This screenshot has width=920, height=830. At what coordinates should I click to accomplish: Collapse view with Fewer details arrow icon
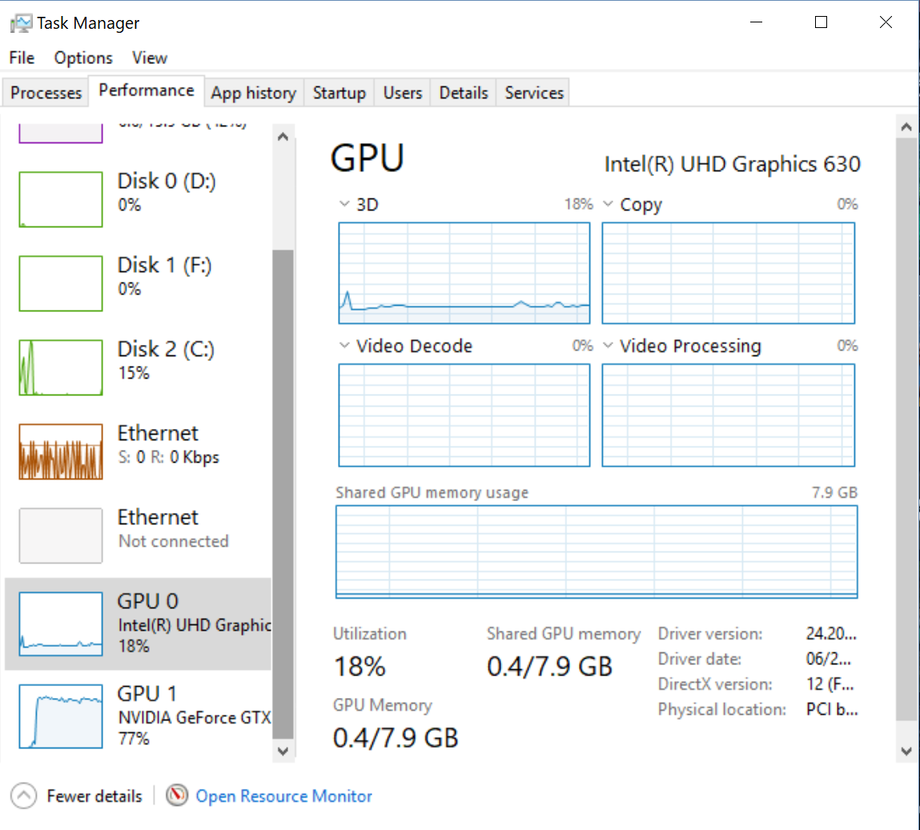coord(24,796)
